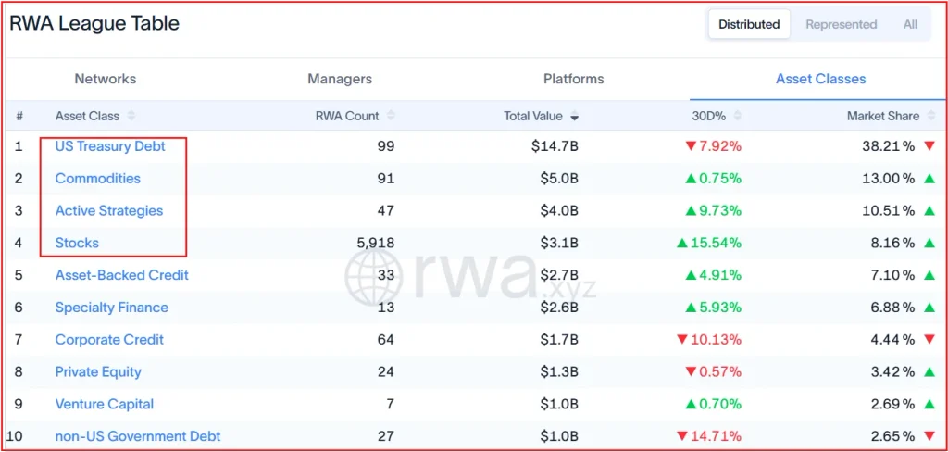Switch to the Platforms tab
948x452 pixels.
tap(573, 79)
